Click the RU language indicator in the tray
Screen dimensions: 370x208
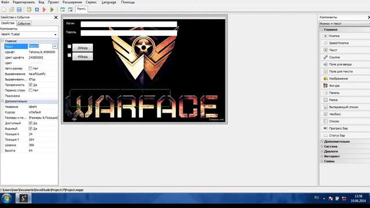[316, 198]
